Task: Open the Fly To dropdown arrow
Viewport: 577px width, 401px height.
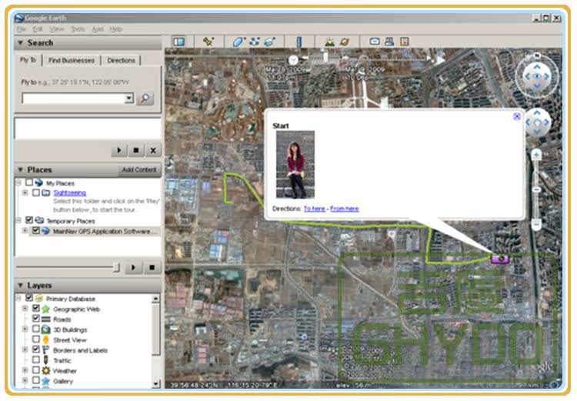Action: 128,99
